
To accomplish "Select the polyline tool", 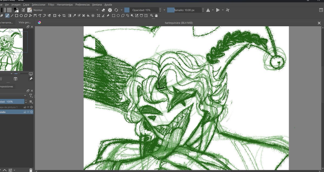I will pos(30,15).
